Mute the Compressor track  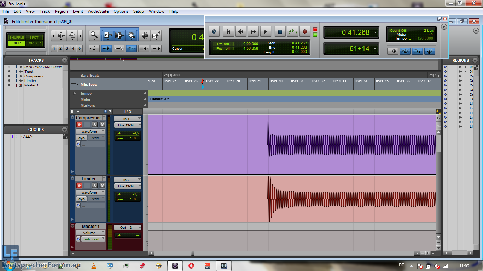[x=103, y=125]
